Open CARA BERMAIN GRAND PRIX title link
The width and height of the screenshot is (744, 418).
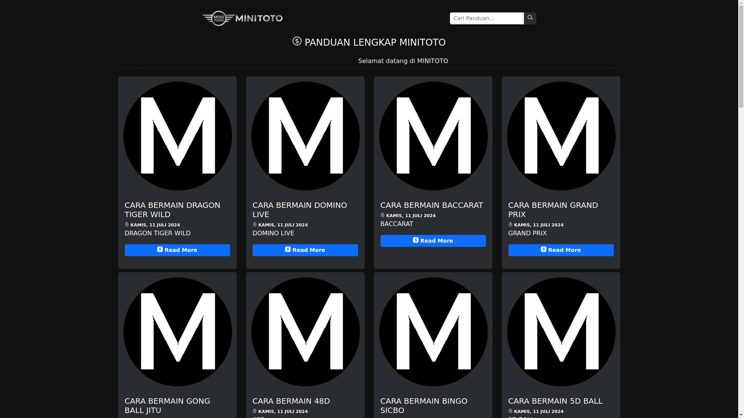pyautogui.click(x=553, y=210)
